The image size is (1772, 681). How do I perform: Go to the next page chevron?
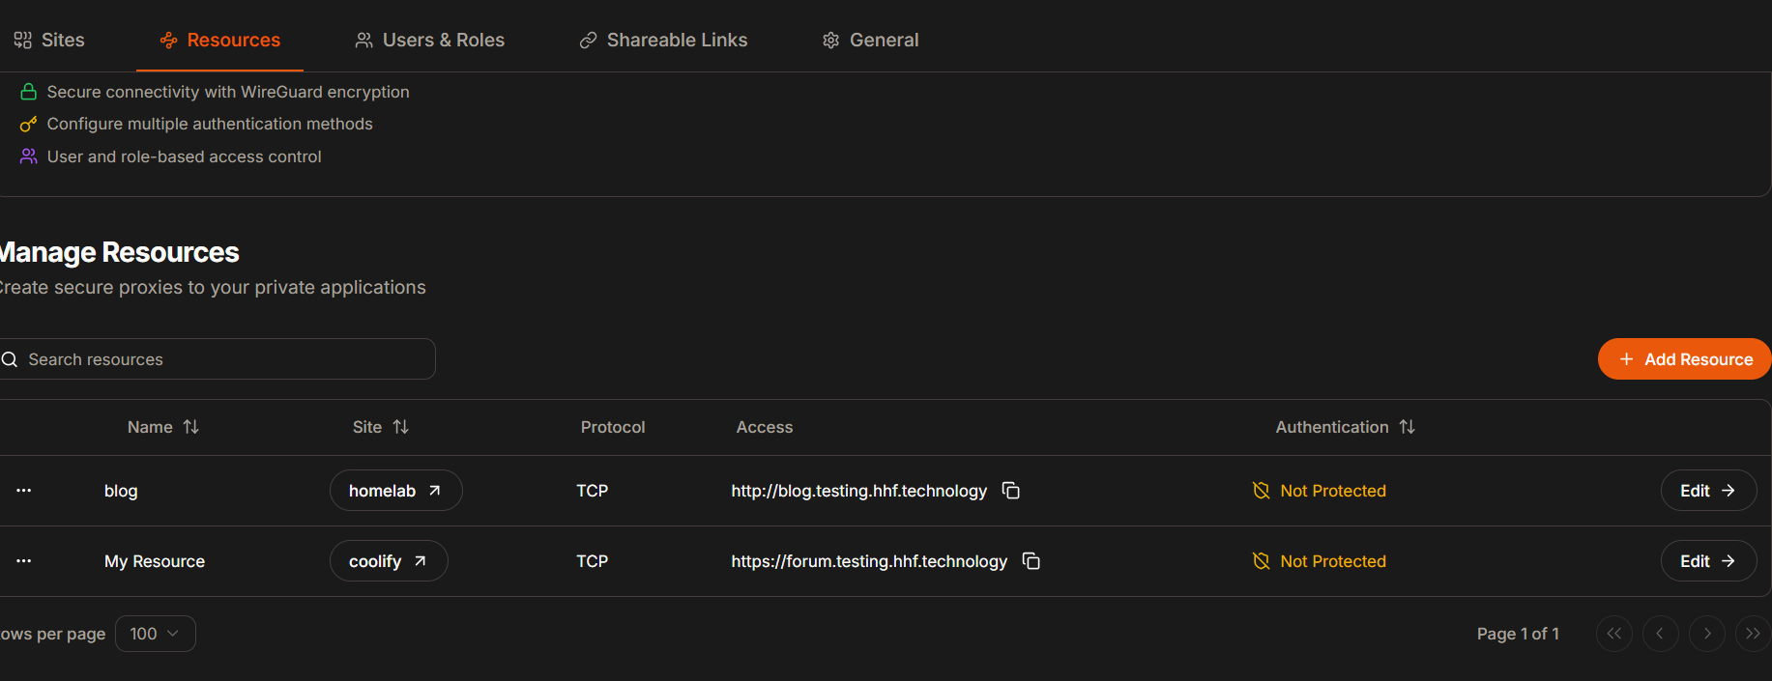[x=1707, y=634]
